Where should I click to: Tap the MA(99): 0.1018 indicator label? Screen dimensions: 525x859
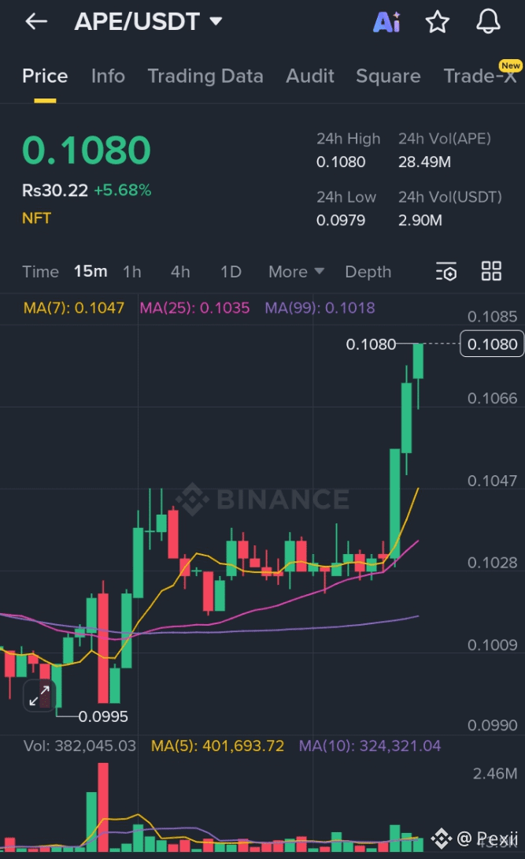pos(320,308)
